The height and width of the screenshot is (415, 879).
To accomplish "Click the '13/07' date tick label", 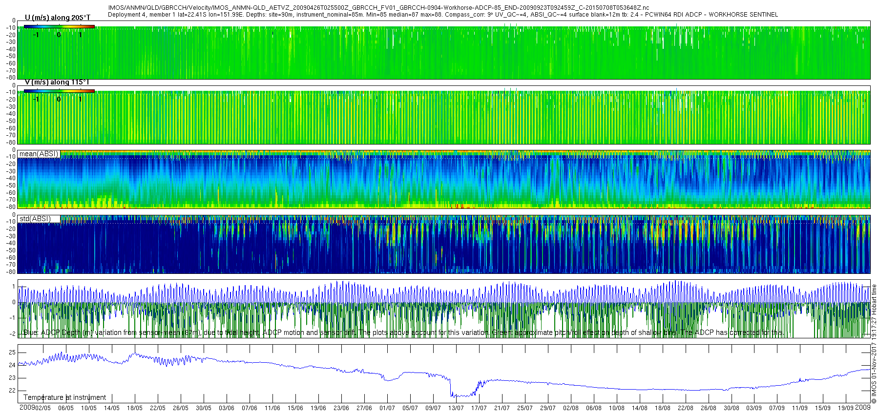I will [456, 408].
